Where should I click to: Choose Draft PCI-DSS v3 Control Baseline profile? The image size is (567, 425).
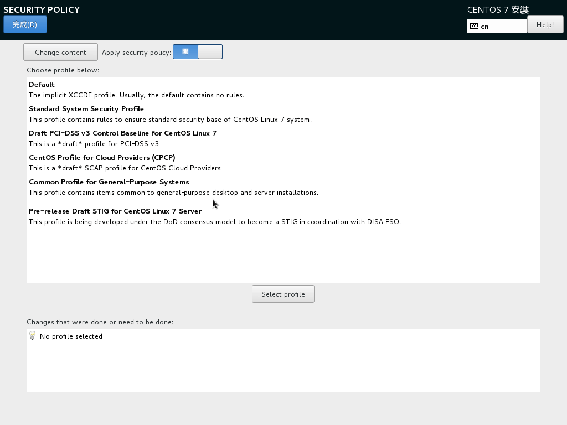(122, 133)
